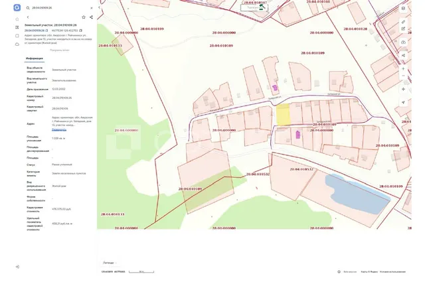
Task: Open the square icon in left sidebar
Action: point(17,36)
